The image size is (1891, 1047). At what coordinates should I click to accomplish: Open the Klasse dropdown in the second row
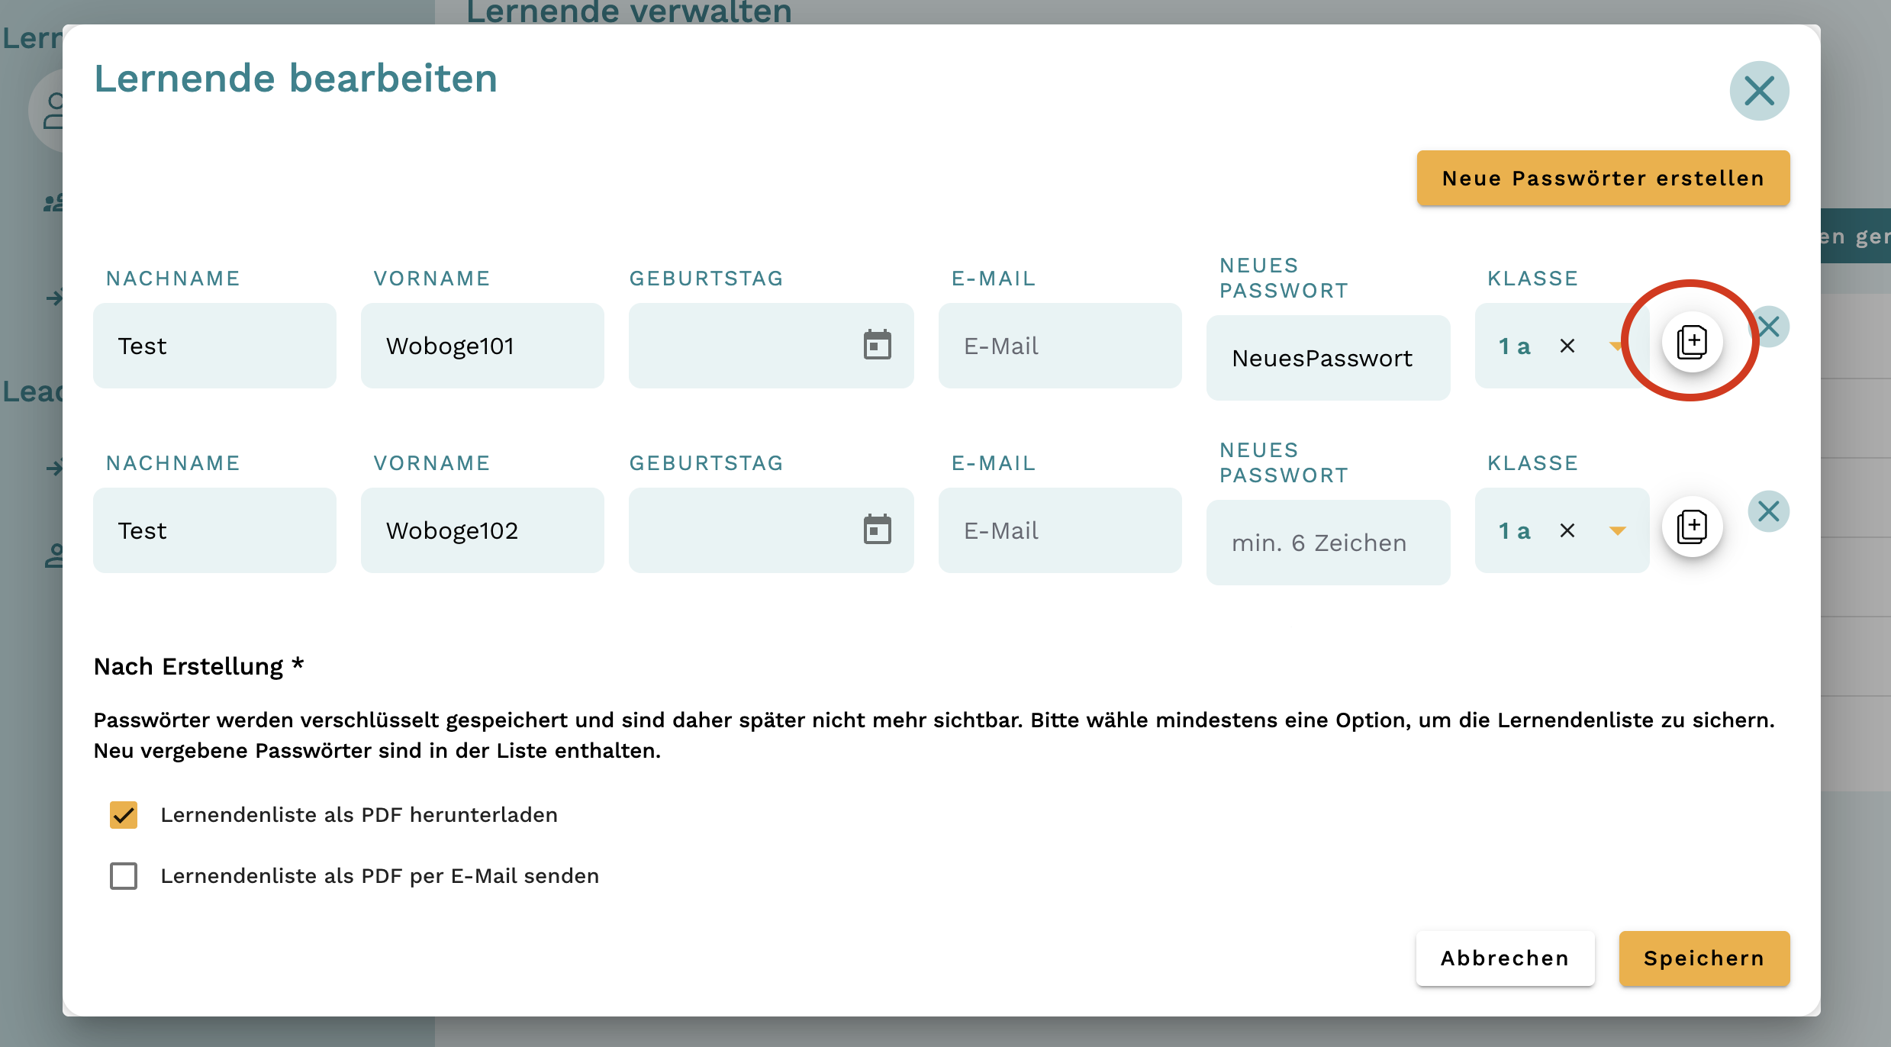click(x=1616, y=530)
